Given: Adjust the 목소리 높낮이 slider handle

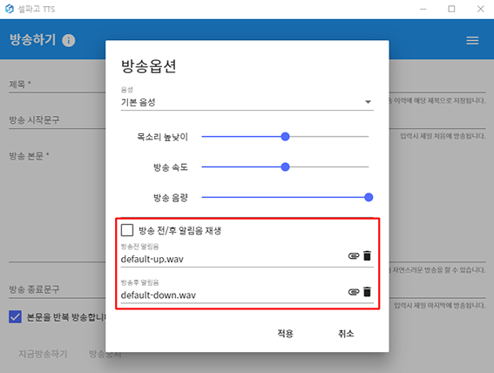Looking at the screenshot, I should [x=285, y=137].
